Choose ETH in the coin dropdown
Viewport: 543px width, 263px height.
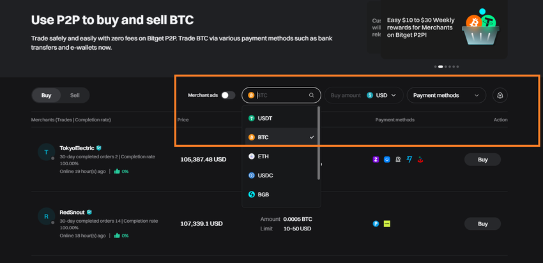tap(263, 156)
